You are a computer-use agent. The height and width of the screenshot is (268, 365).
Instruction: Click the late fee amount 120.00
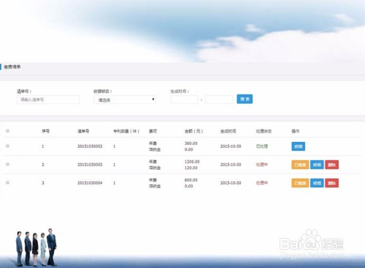click(x=191, y=167)
